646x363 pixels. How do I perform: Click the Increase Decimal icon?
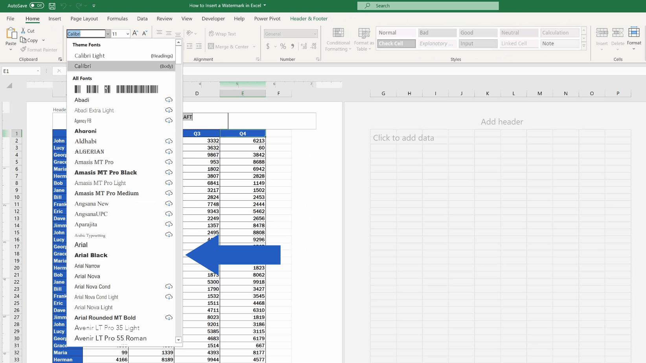303,46
